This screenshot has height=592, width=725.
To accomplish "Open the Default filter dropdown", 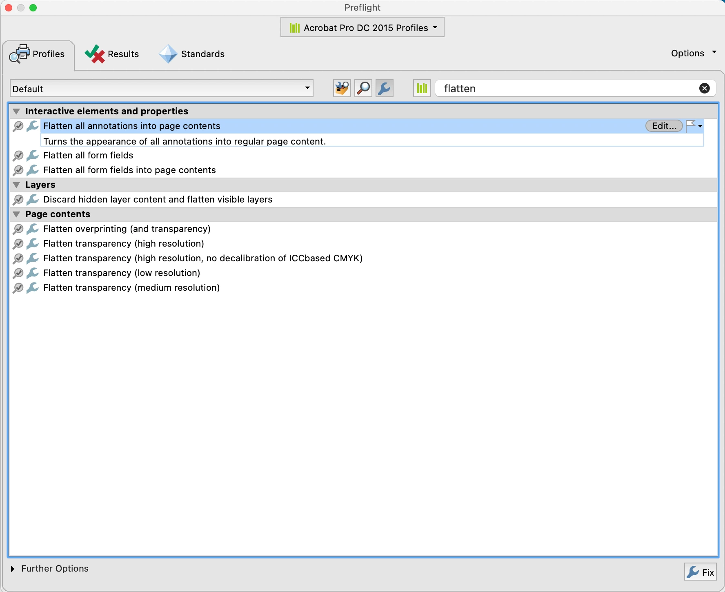I will (162, 88).
